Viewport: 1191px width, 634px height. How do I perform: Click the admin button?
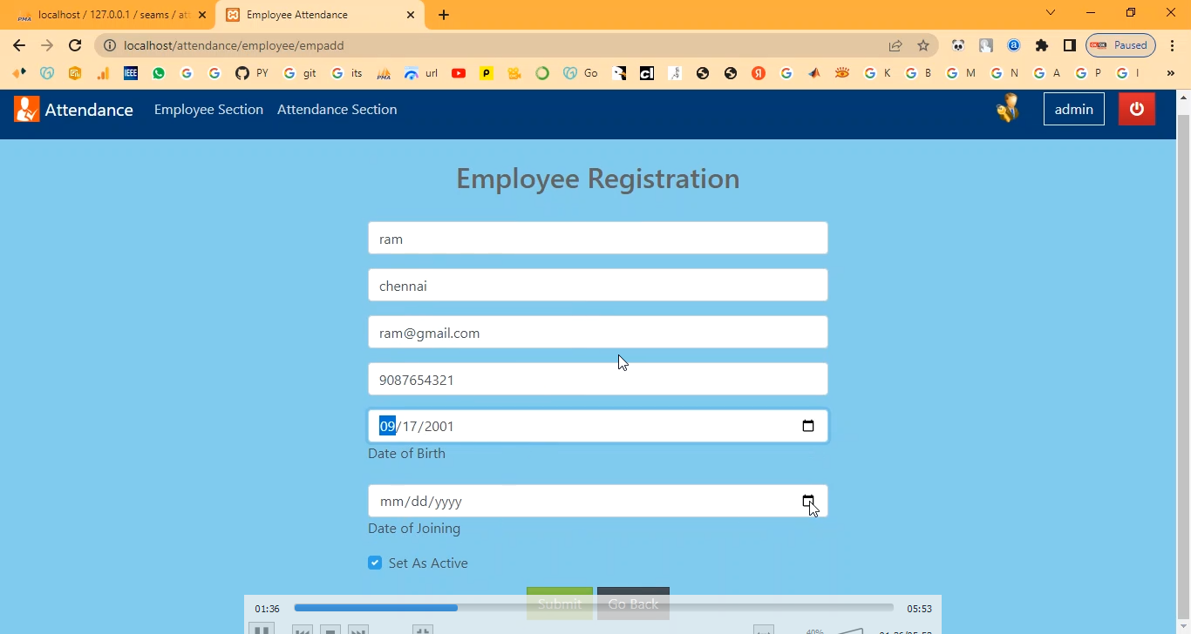tap(1073, 109)
